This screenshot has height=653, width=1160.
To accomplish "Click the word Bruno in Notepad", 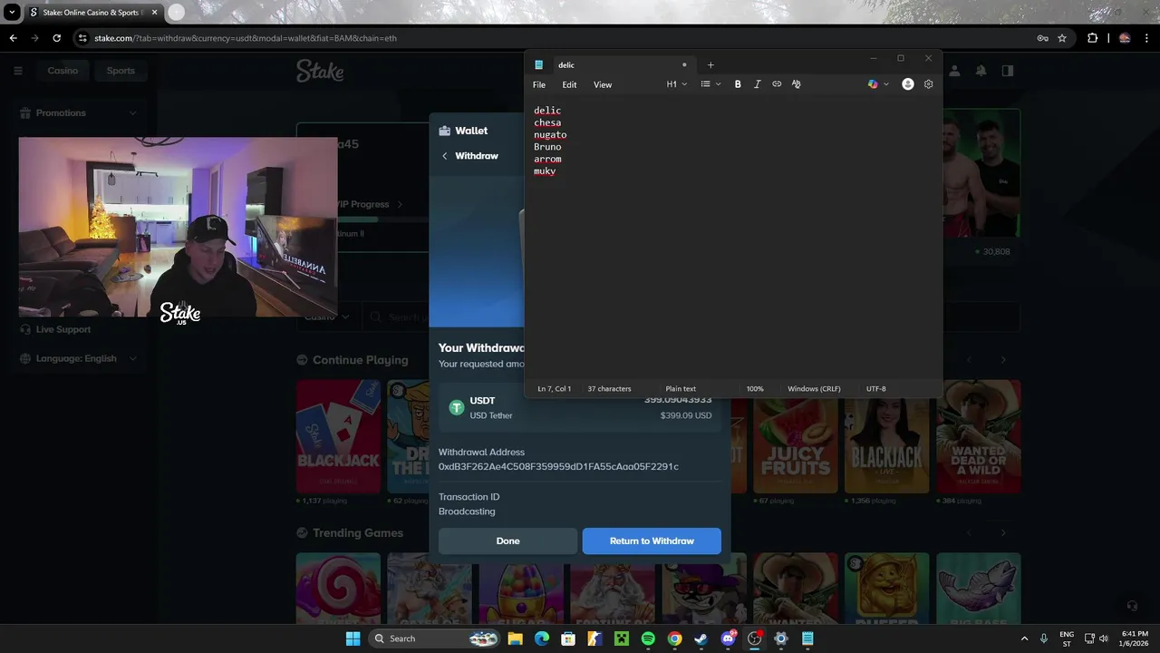I will (x=547, y=147).
